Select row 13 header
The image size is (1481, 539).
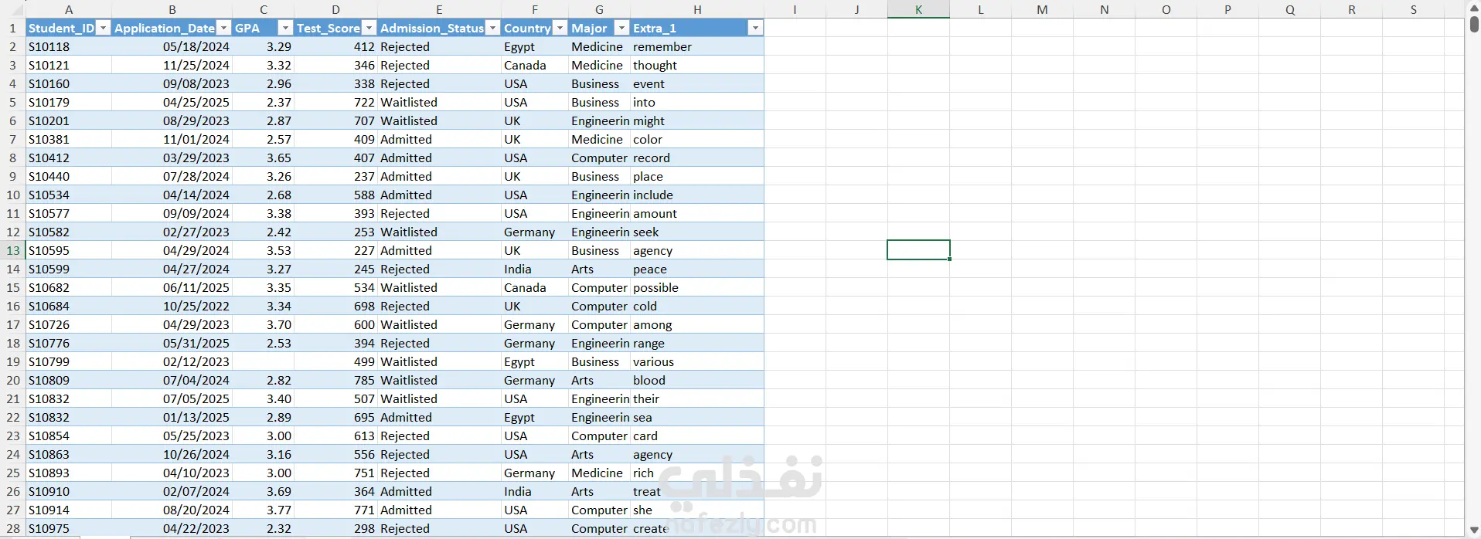tap(13, 250)
